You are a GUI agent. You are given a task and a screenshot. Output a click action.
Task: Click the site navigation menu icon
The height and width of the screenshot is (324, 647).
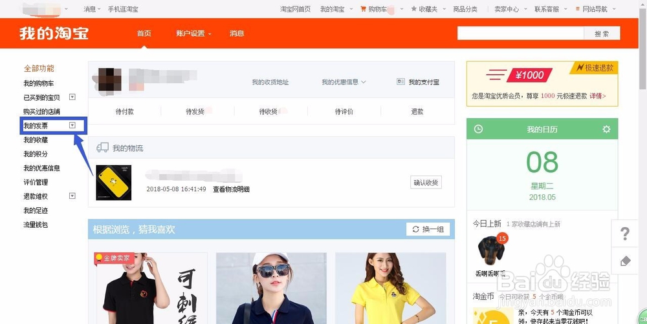coord(578,8)
